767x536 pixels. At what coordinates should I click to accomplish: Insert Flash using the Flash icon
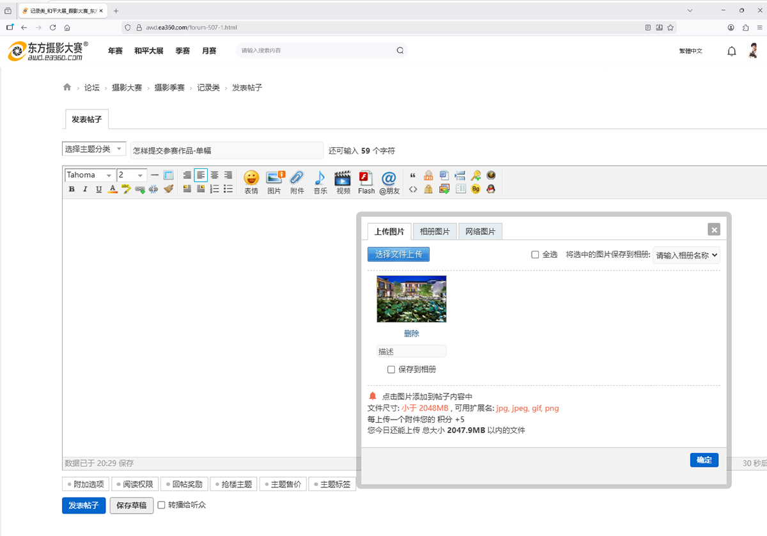click(366, 182)
